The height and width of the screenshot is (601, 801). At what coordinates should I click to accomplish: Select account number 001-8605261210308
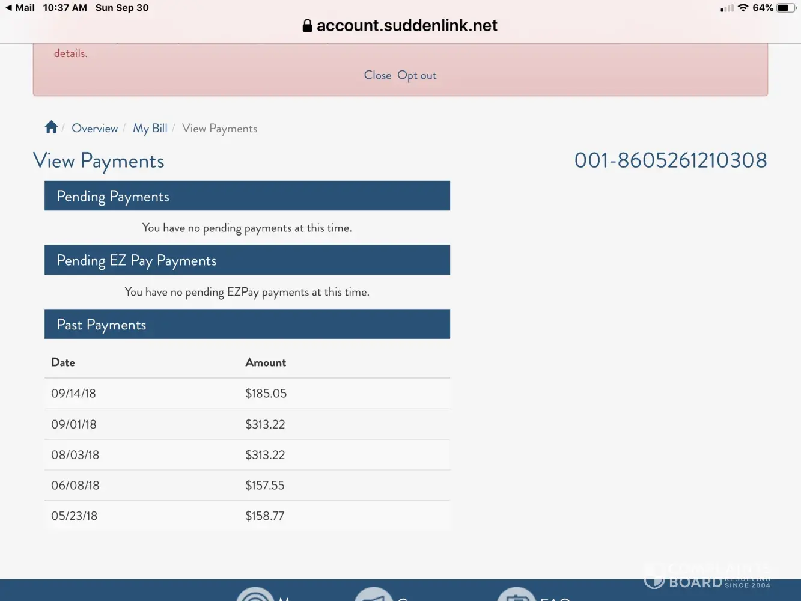(x=671, y=160)
